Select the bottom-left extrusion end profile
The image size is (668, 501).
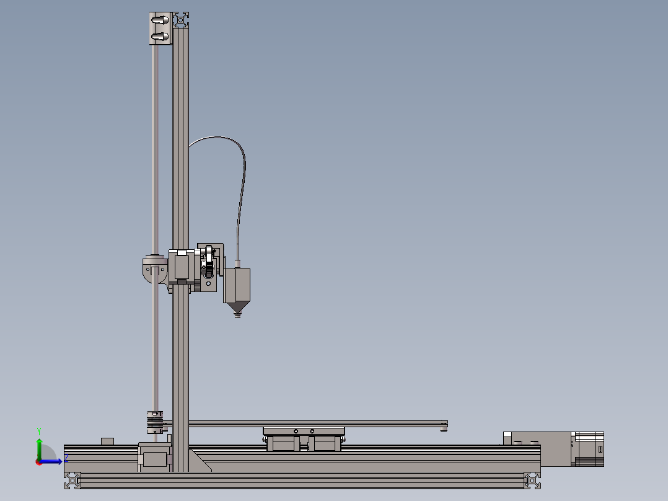[x=72, y=481]
